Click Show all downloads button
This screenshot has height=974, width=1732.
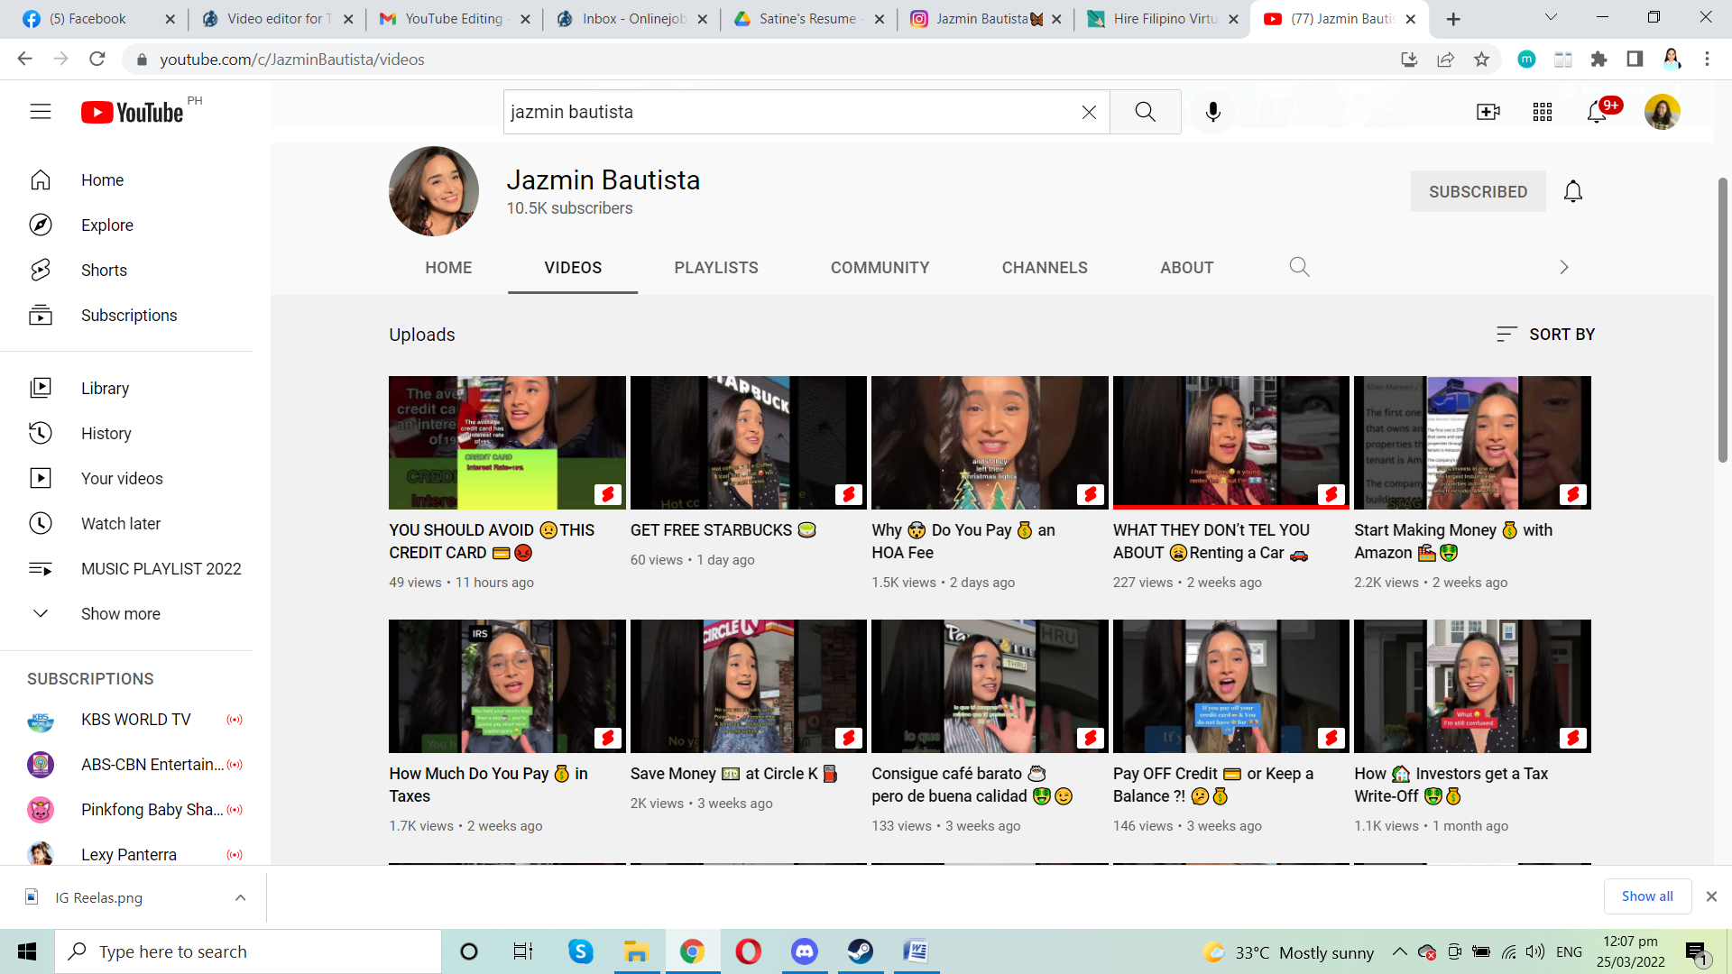(1646, 896)
